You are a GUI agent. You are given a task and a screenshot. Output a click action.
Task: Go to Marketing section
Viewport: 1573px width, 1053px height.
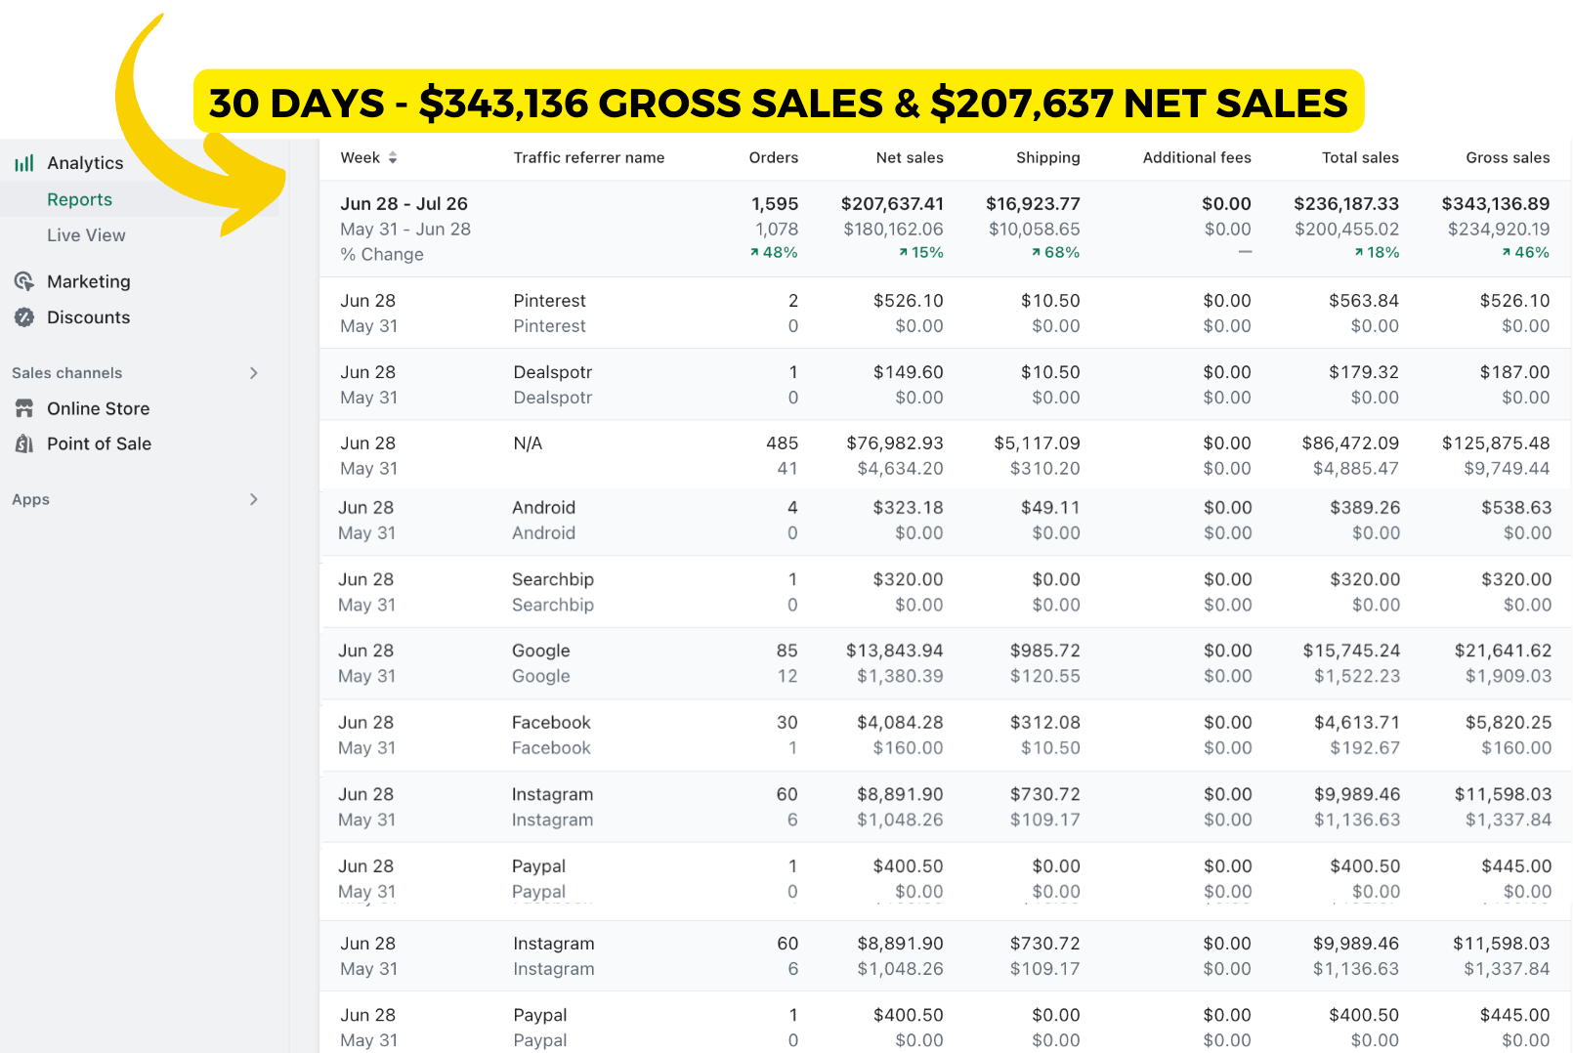[x=88, y=281]
